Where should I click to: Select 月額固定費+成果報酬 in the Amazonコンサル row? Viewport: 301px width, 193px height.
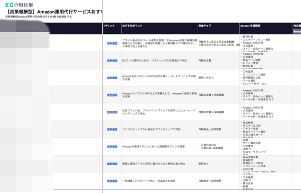(x=211, y=95)
